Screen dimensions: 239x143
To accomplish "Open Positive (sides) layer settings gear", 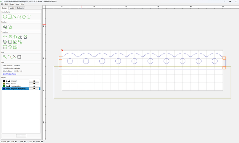I will pyautogui.click(x=34, y=86).
